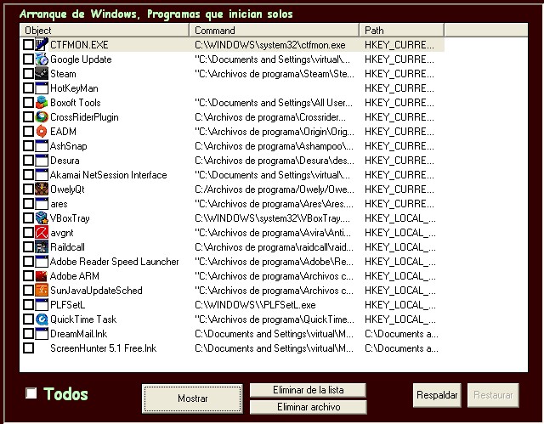Select the Desura entry icon

pyautogui.click(x=42, y=161)
